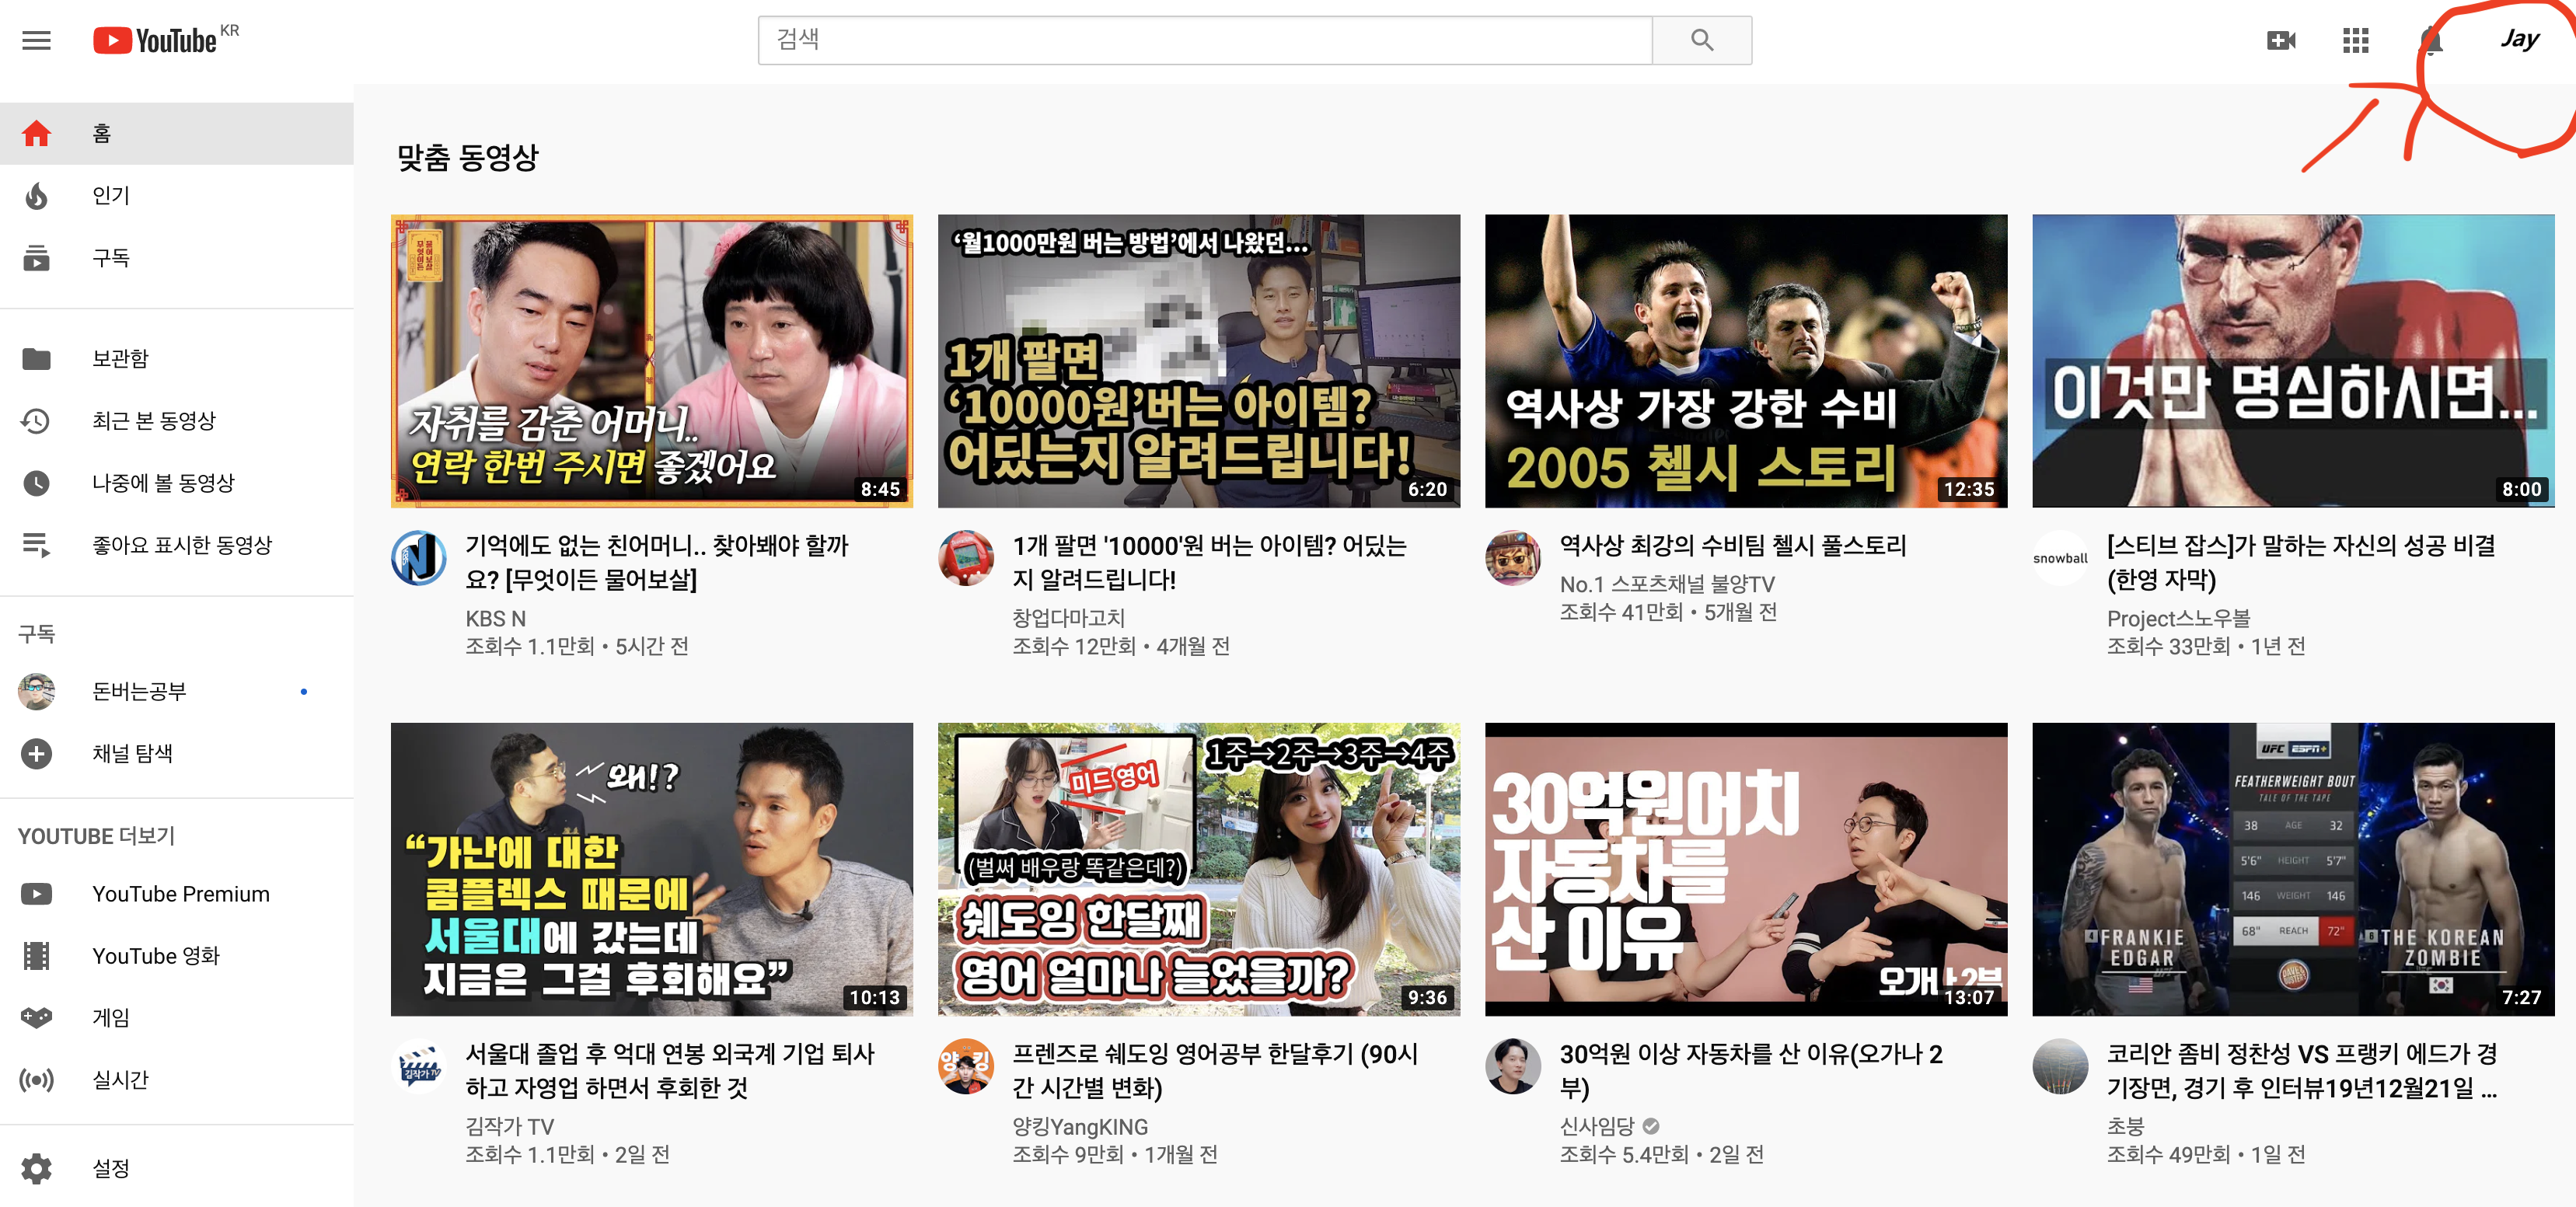Click the 보관함 library folder icon
This screenshot has height=1207, width=2576.
coord(37,358)
